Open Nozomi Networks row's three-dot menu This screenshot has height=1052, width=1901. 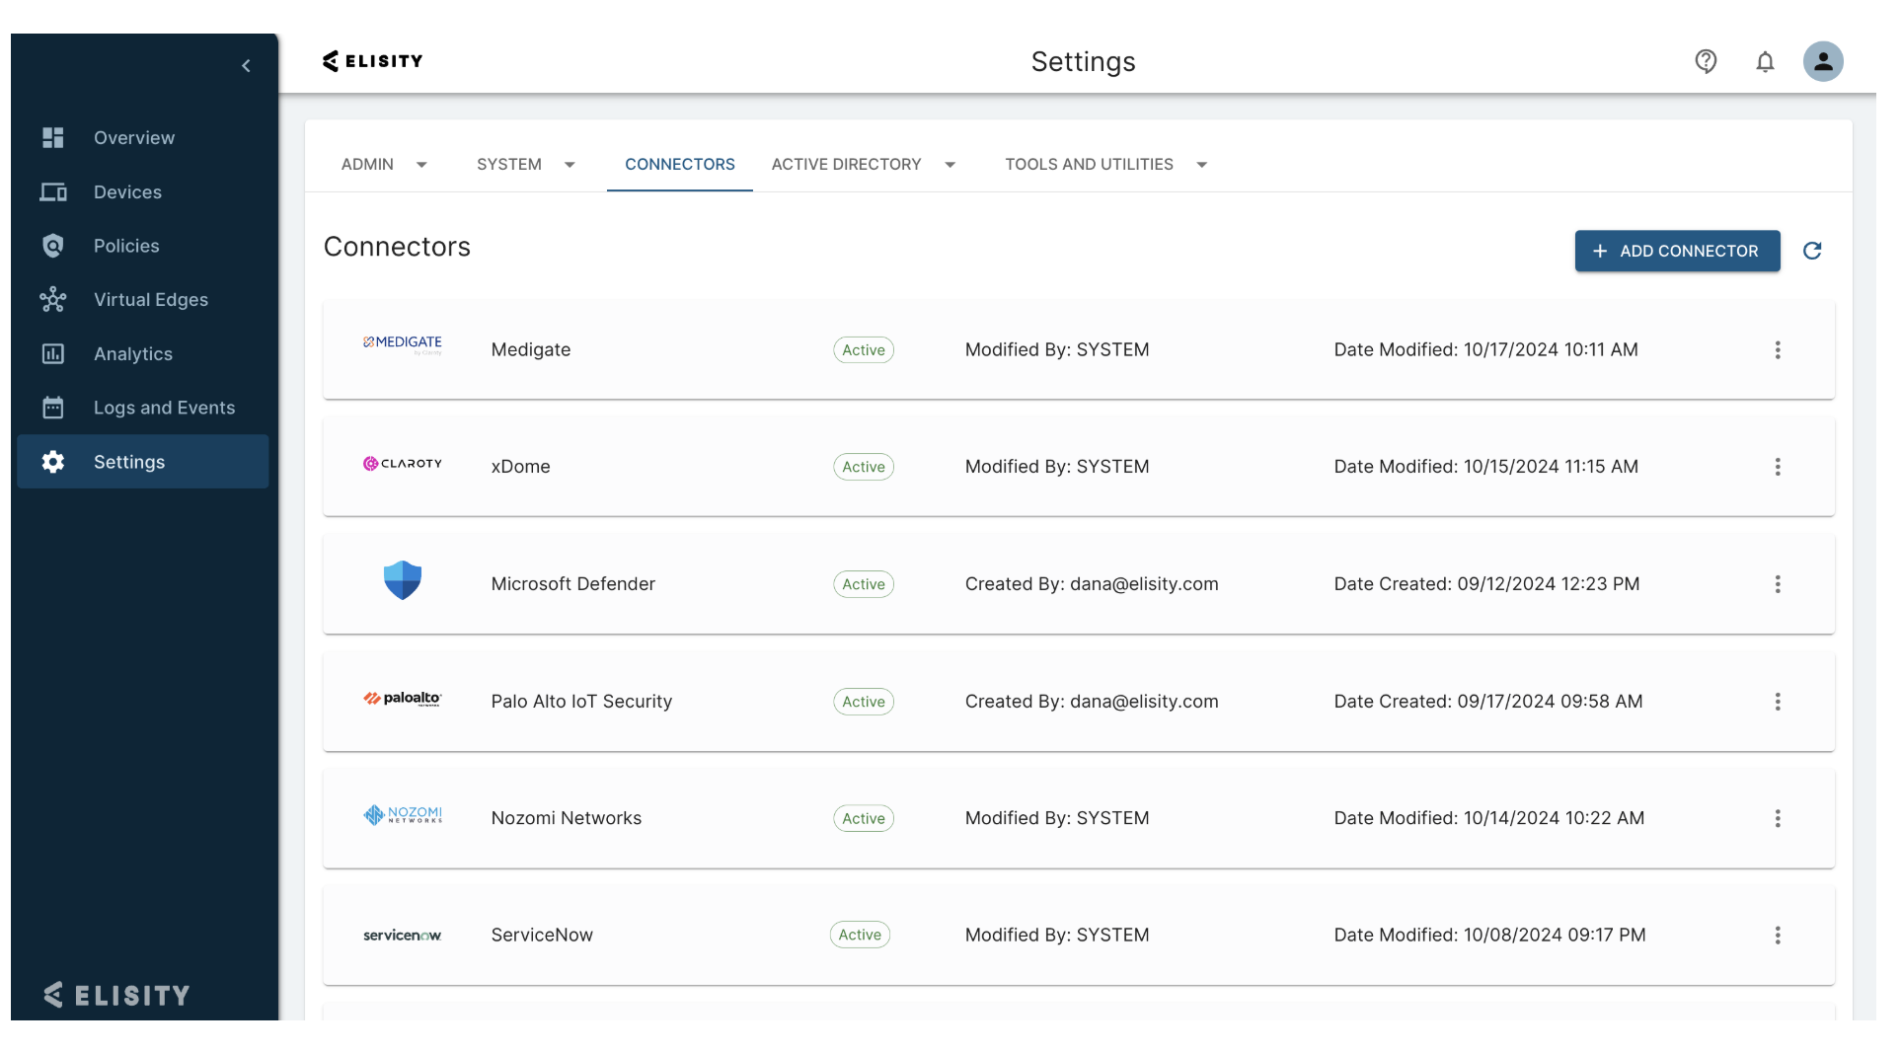[x=1778, y=818]
